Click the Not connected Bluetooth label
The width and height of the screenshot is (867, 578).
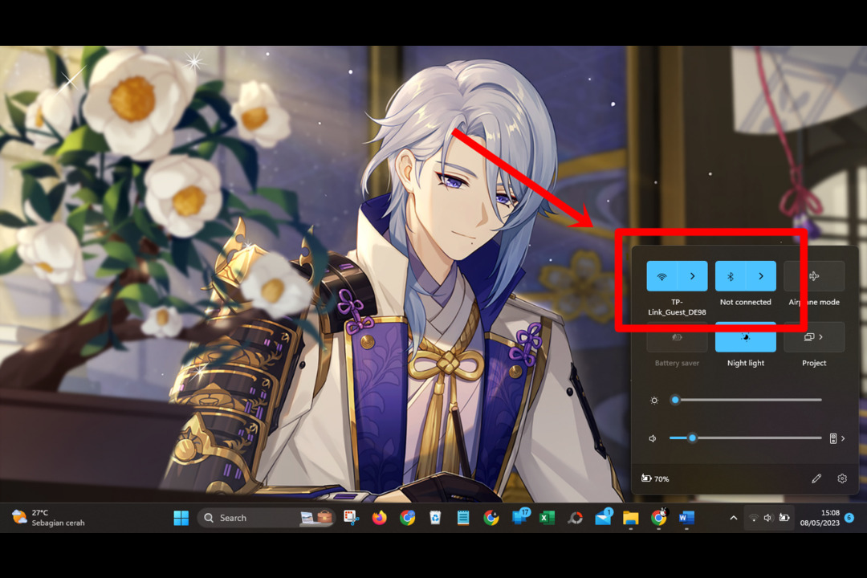click(x=745, y=302)
